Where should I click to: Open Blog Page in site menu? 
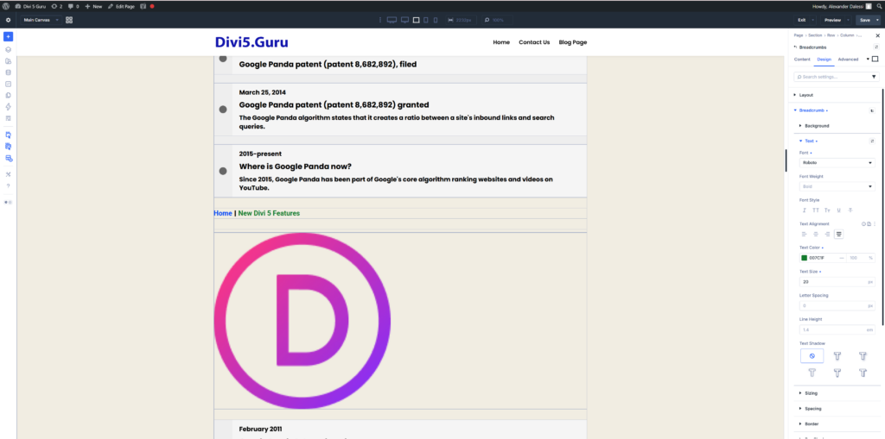(573, 42)
